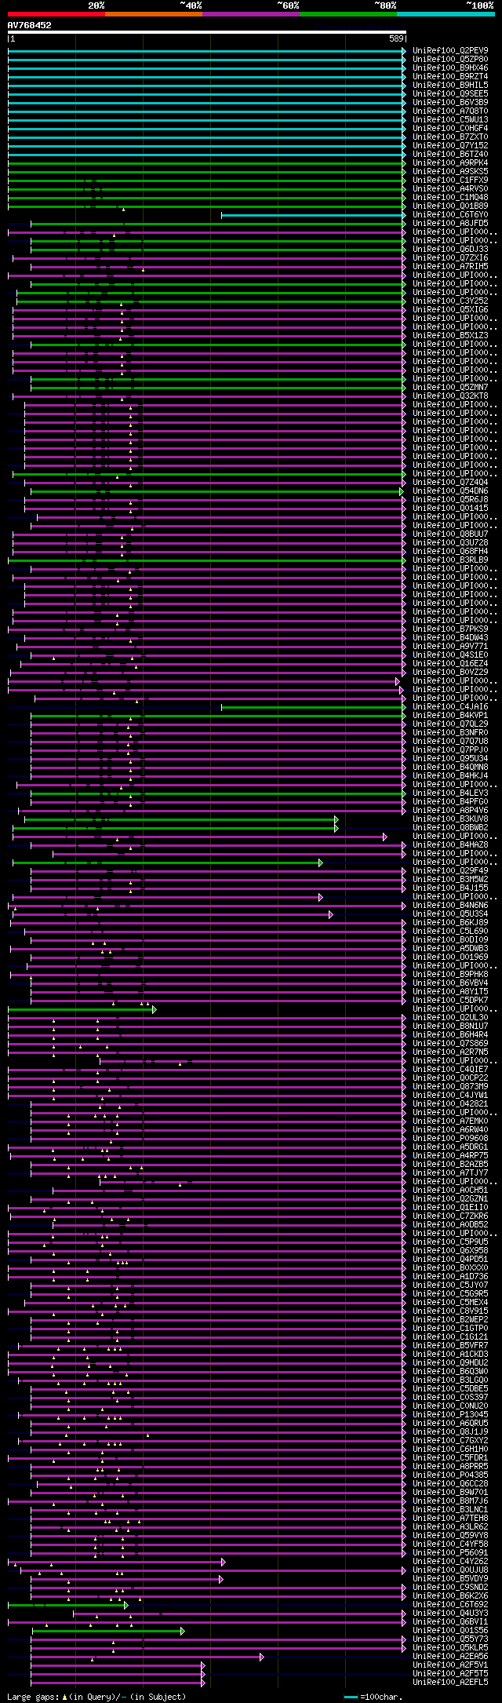Select the UniRef100_P04385 label
The width and height of the screenshot is (502, 1703).
450,1475
